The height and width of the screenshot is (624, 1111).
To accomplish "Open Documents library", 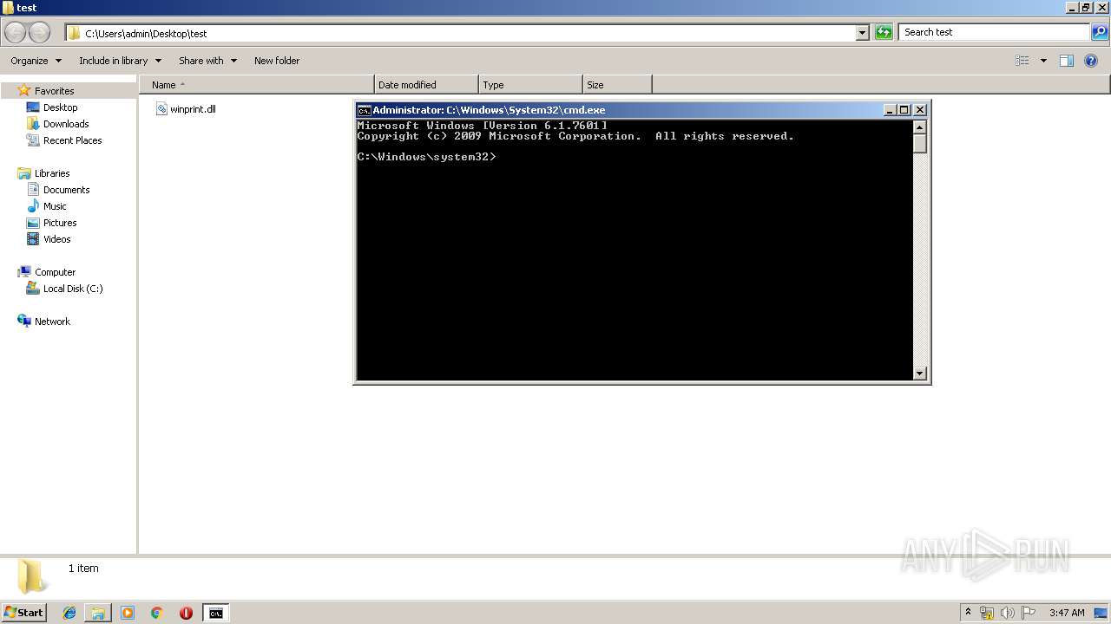I will (66, 190).
